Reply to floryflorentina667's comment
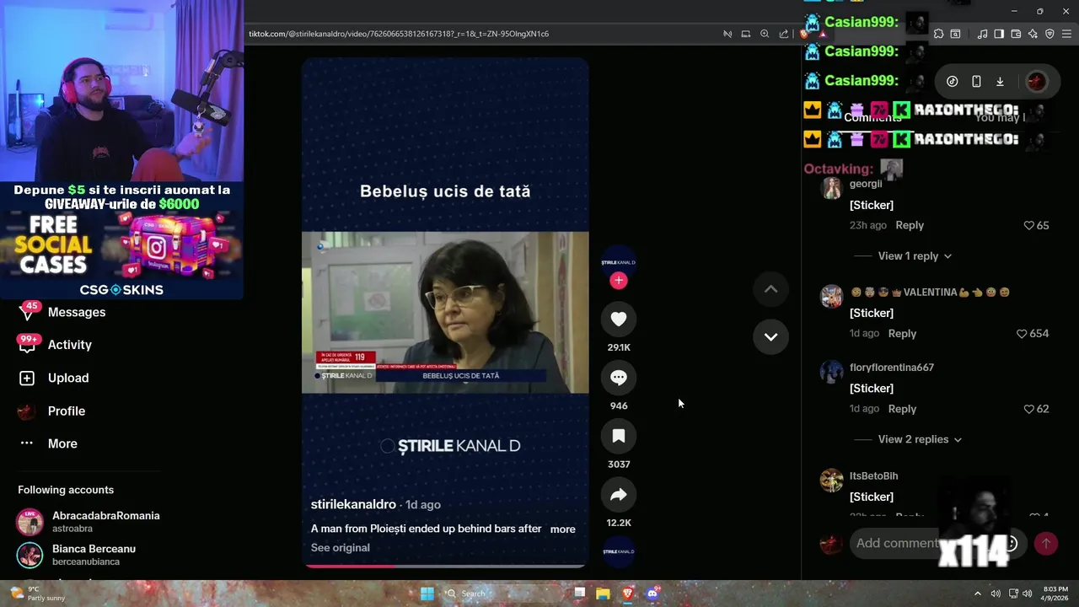The width and height of the screenshot is (1079, 607). [x=902, y=409]
